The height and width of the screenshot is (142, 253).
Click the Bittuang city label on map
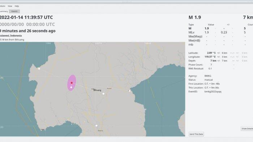[97, 90]
